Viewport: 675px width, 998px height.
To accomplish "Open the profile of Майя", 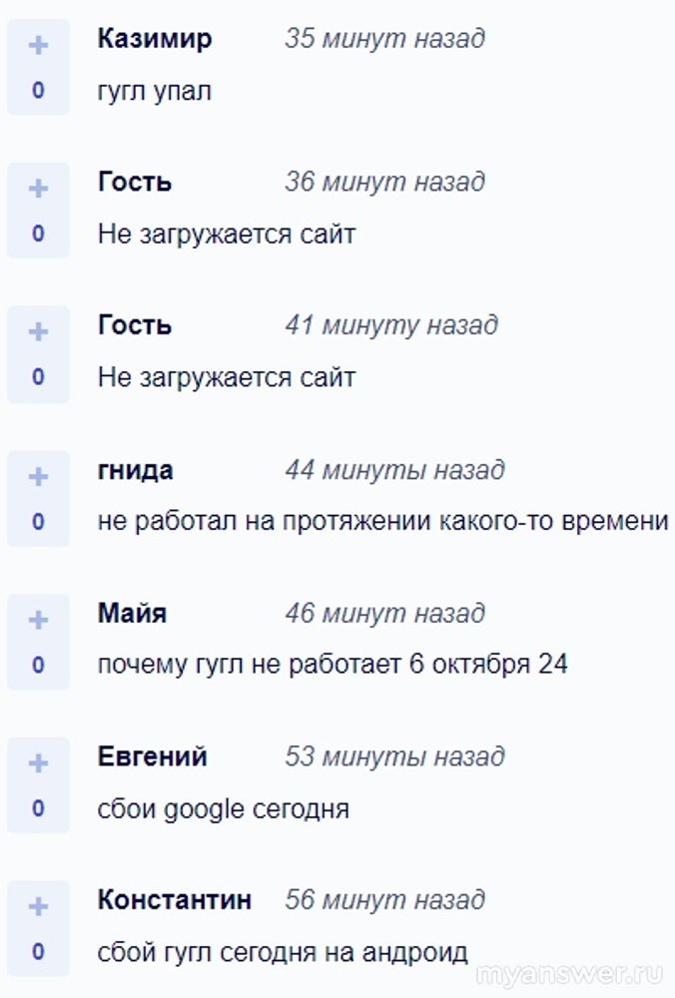I will (132, 613).
